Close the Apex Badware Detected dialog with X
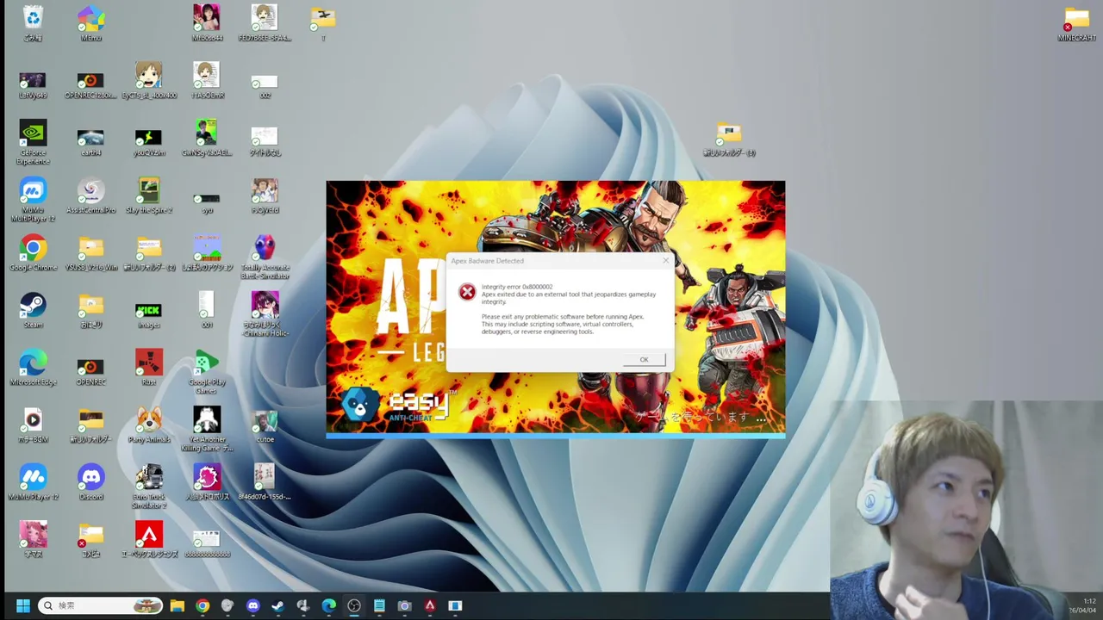1103x620 pixels. 665,260
